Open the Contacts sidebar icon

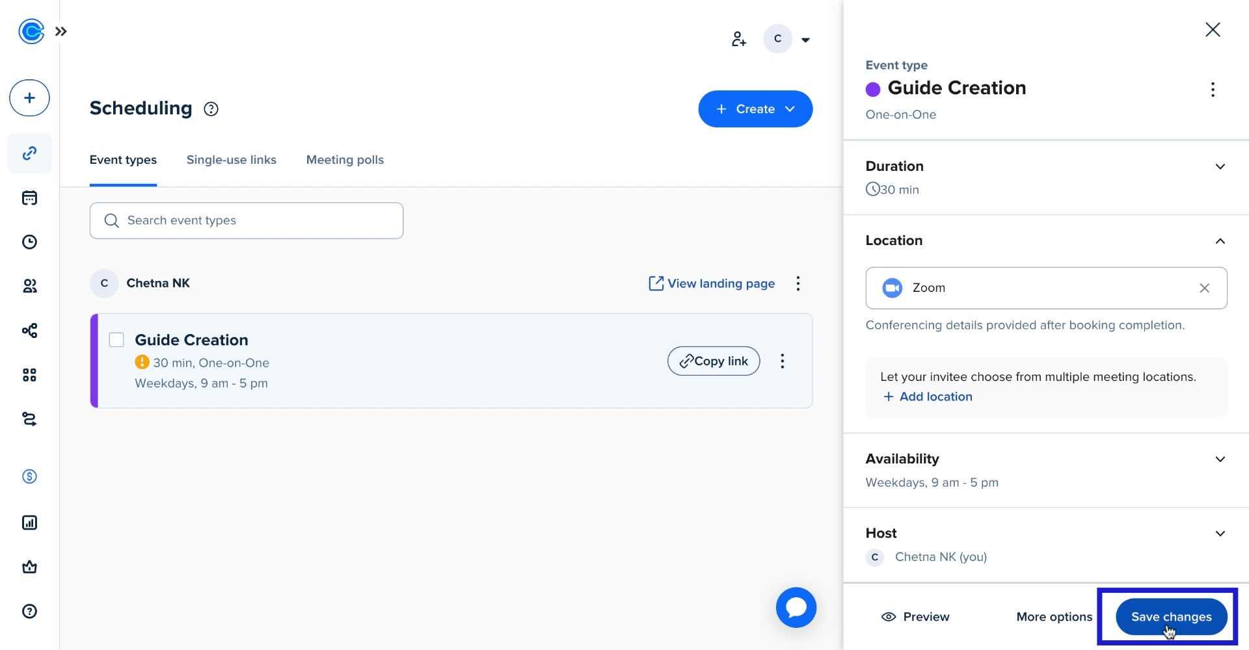click(29, 286)
